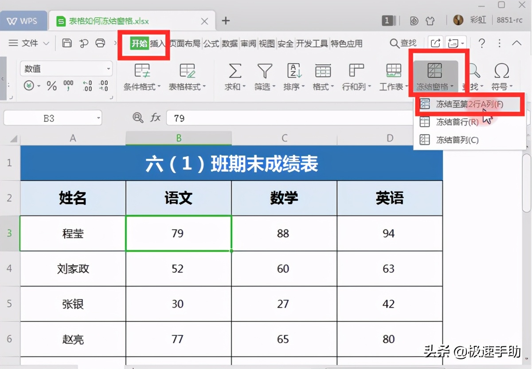Image resolution: width=532 pixels, height=369 pixels.
Task: Close the 表格如何冻结窗格.xlsx tab
Action: 204,21
